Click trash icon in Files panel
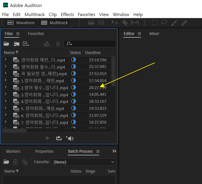 click(58, 44)
